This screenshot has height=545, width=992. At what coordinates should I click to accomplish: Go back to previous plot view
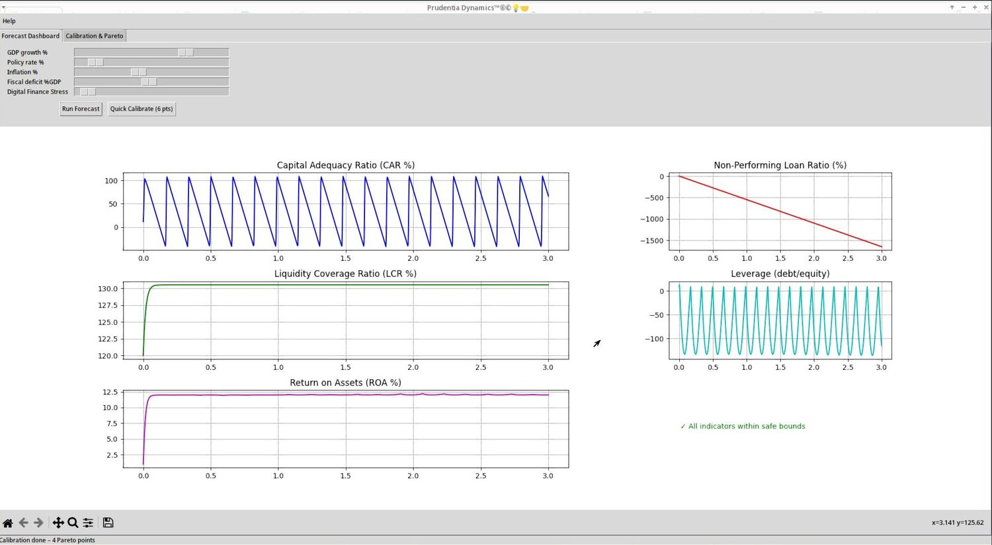coord(23,523)
